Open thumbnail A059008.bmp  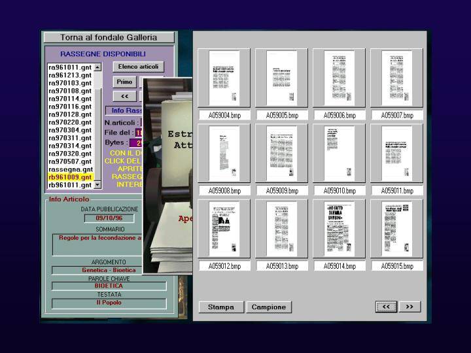point(224,154)
